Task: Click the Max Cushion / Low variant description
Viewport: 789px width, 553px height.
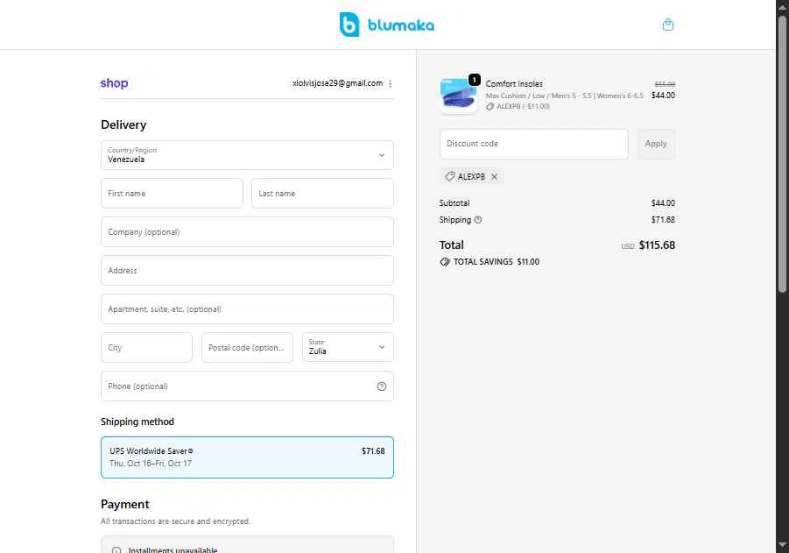Action: tap(564, 96)
